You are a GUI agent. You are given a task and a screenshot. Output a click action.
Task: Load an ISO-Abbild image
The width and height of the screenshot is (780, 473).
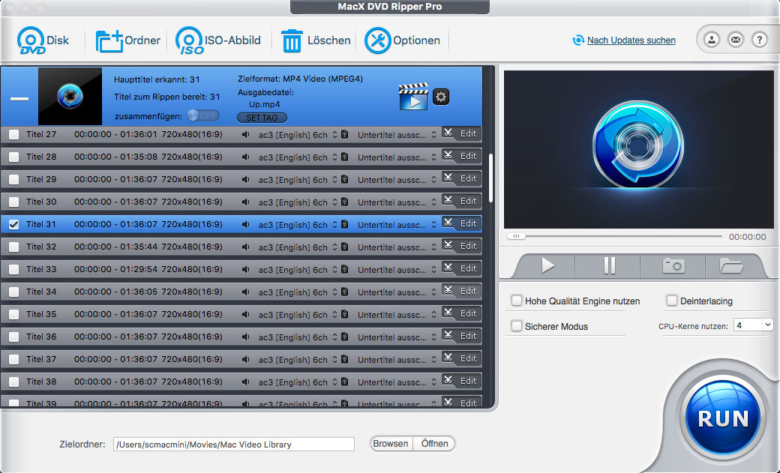tap(190, 40)
